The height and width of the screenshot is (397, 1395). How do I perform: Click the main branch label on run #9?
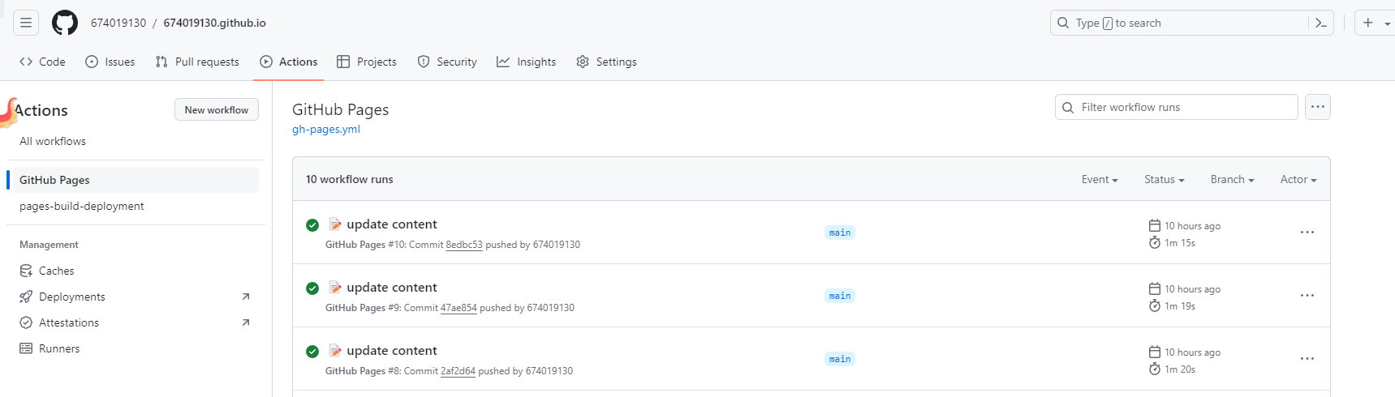pos(840,296)
